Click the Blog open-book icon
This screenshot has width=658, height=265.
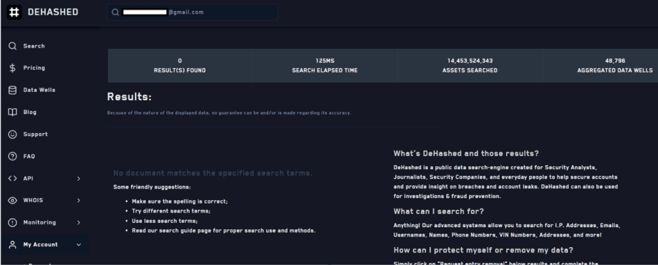[x=12, y=112]
